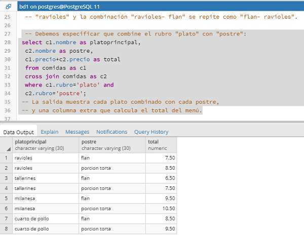Select the total column header

[x=161, y=145]
